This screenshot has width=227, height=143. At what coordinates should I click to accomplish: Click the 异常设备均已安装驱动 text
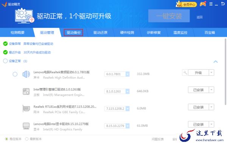[38, 44]
